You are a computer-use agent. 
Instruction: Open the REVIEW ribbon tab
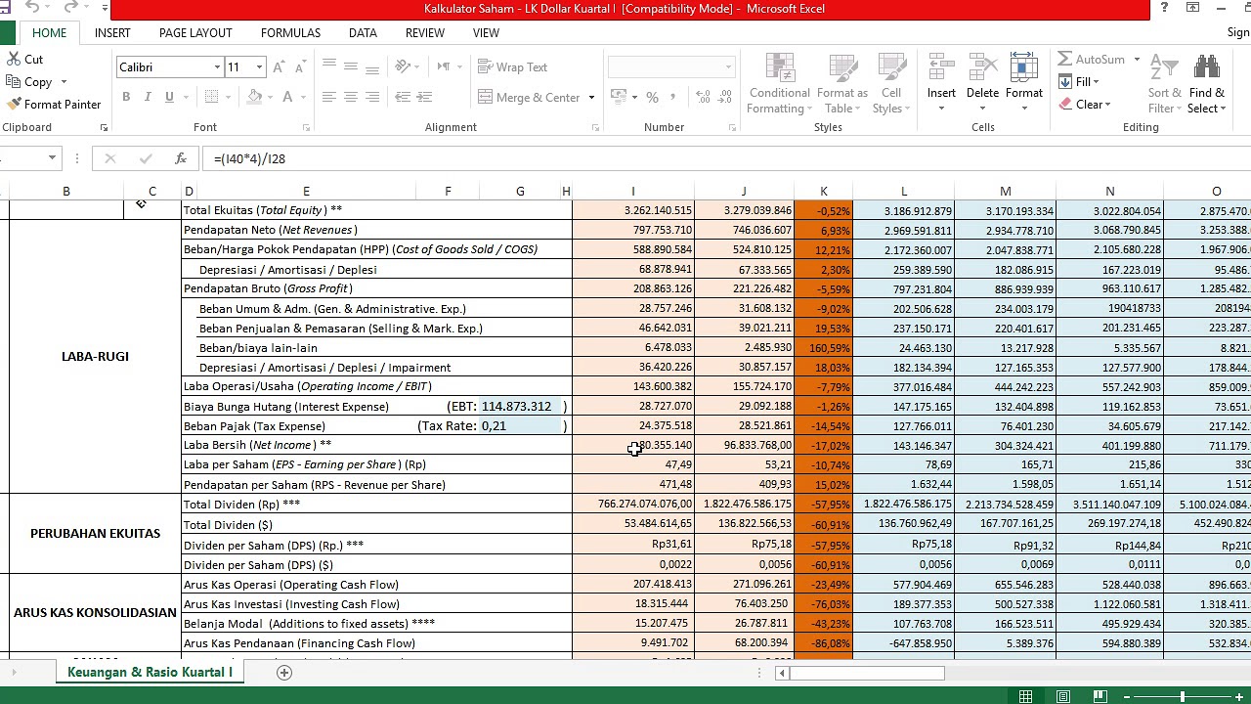click(424, 32)
